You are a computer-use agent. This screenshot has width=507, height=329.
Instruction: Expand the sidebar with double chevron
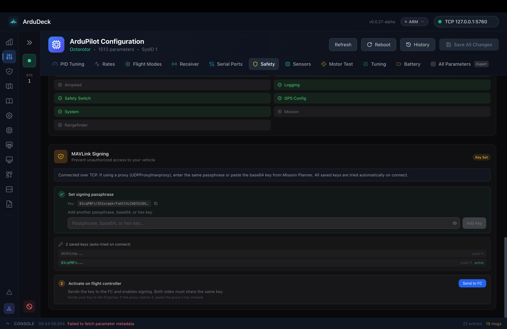[29, 43]
